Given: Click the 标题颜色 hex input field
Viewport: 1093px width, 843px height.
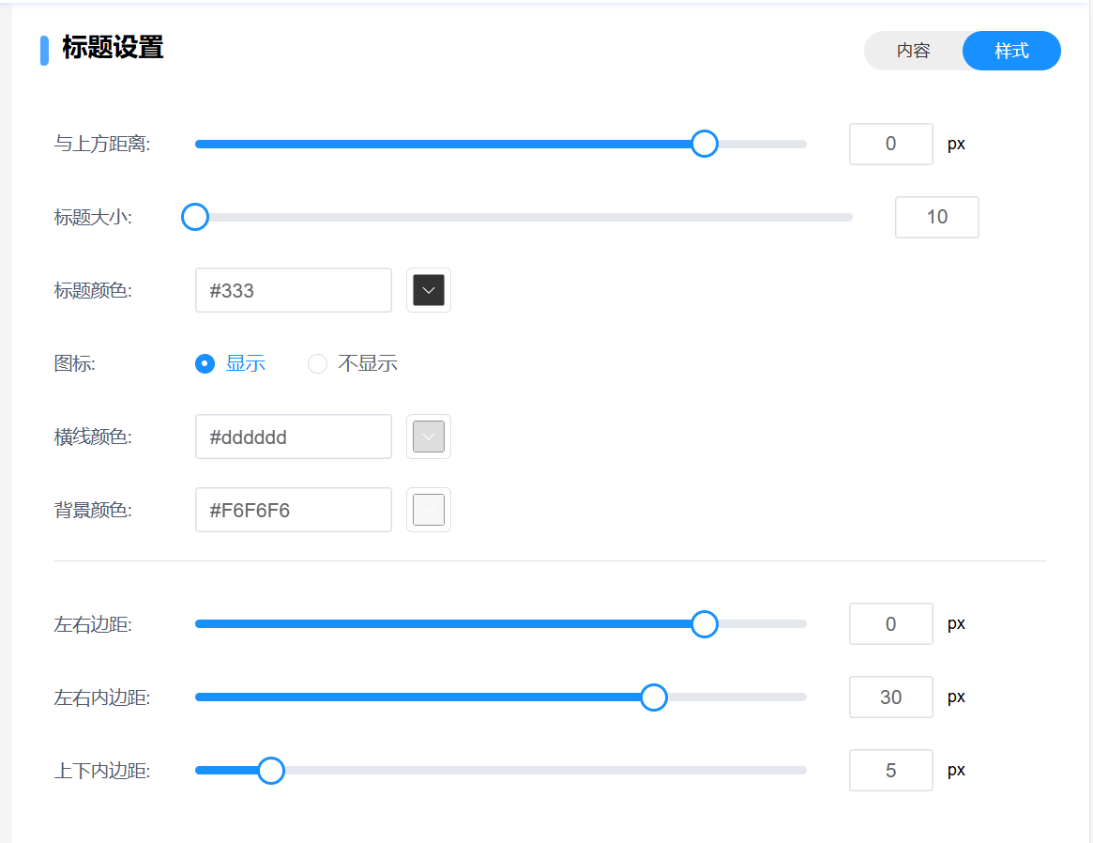Looking at the screenshot, I should 293,291.
